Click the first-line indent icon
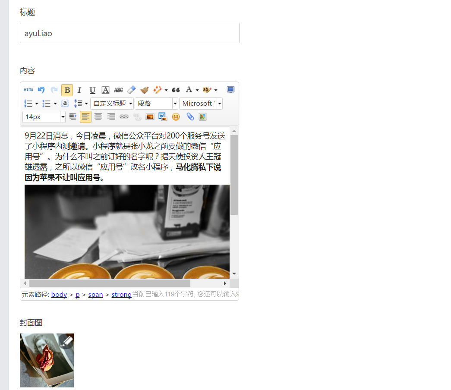The image size is (451, 390). (73, 117)
